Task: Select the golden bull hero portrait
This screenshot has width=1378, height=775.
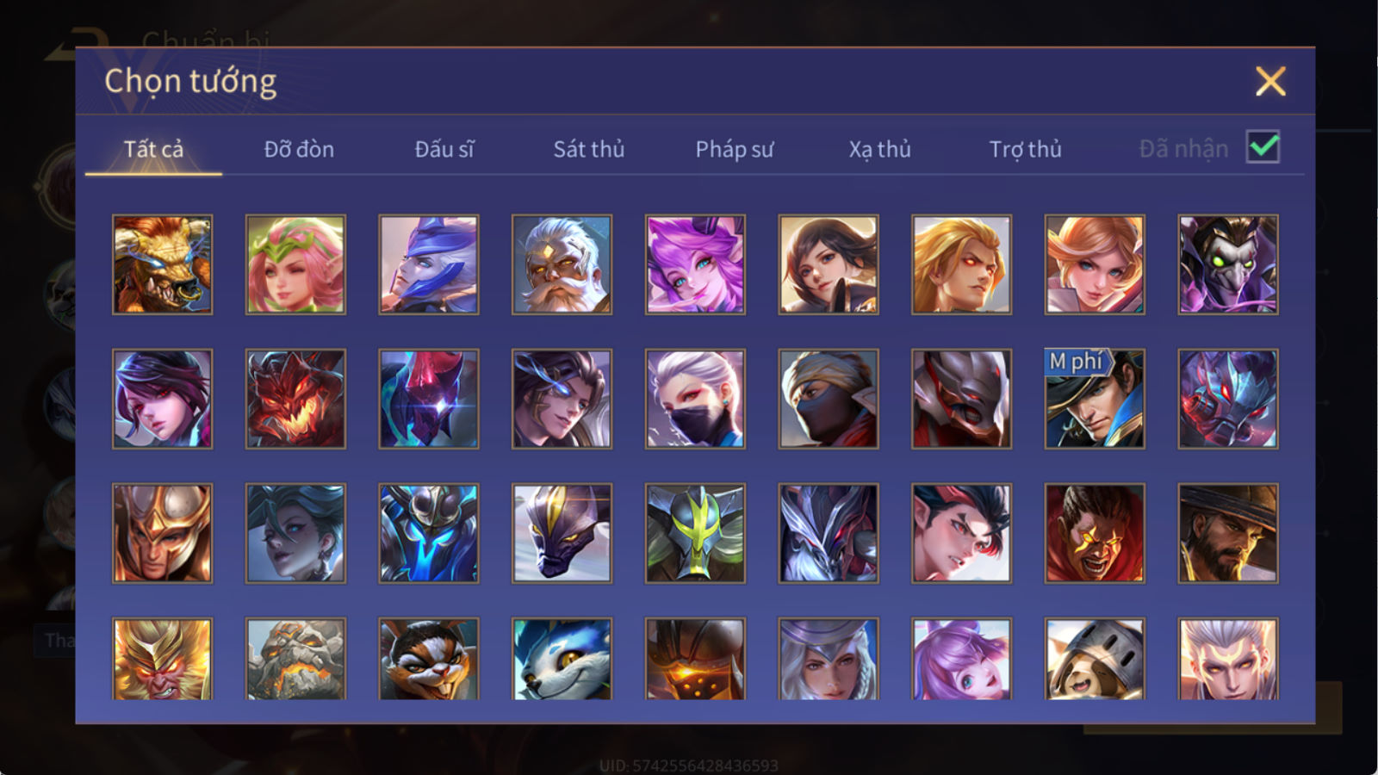Action: tap(162, 264)
